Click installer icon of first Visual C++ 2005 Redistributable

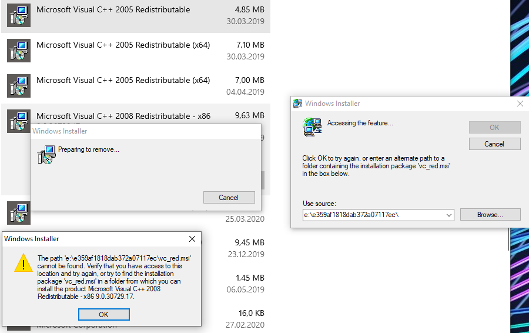coord(19,15)
